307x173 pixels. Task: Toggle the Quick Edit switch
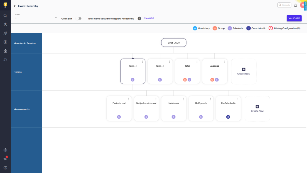coord(78,19)
